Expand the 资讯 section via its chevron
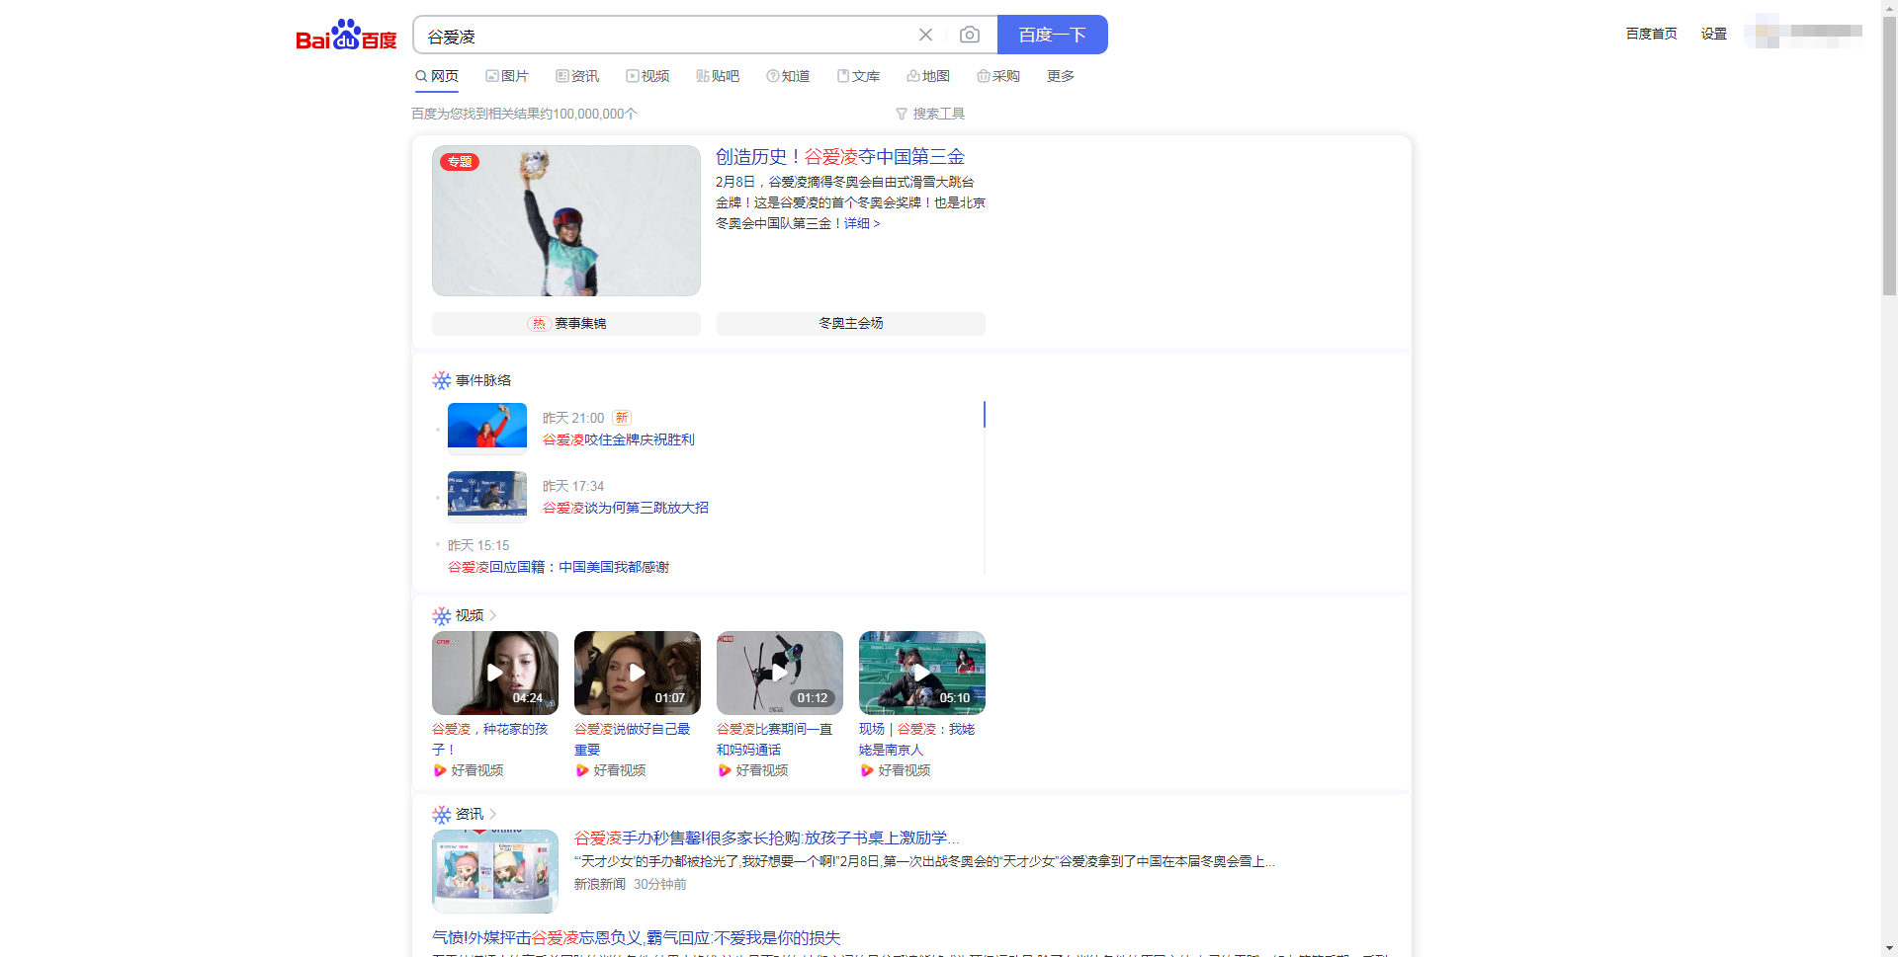1898x957 pixels. [x=494, y=814]
